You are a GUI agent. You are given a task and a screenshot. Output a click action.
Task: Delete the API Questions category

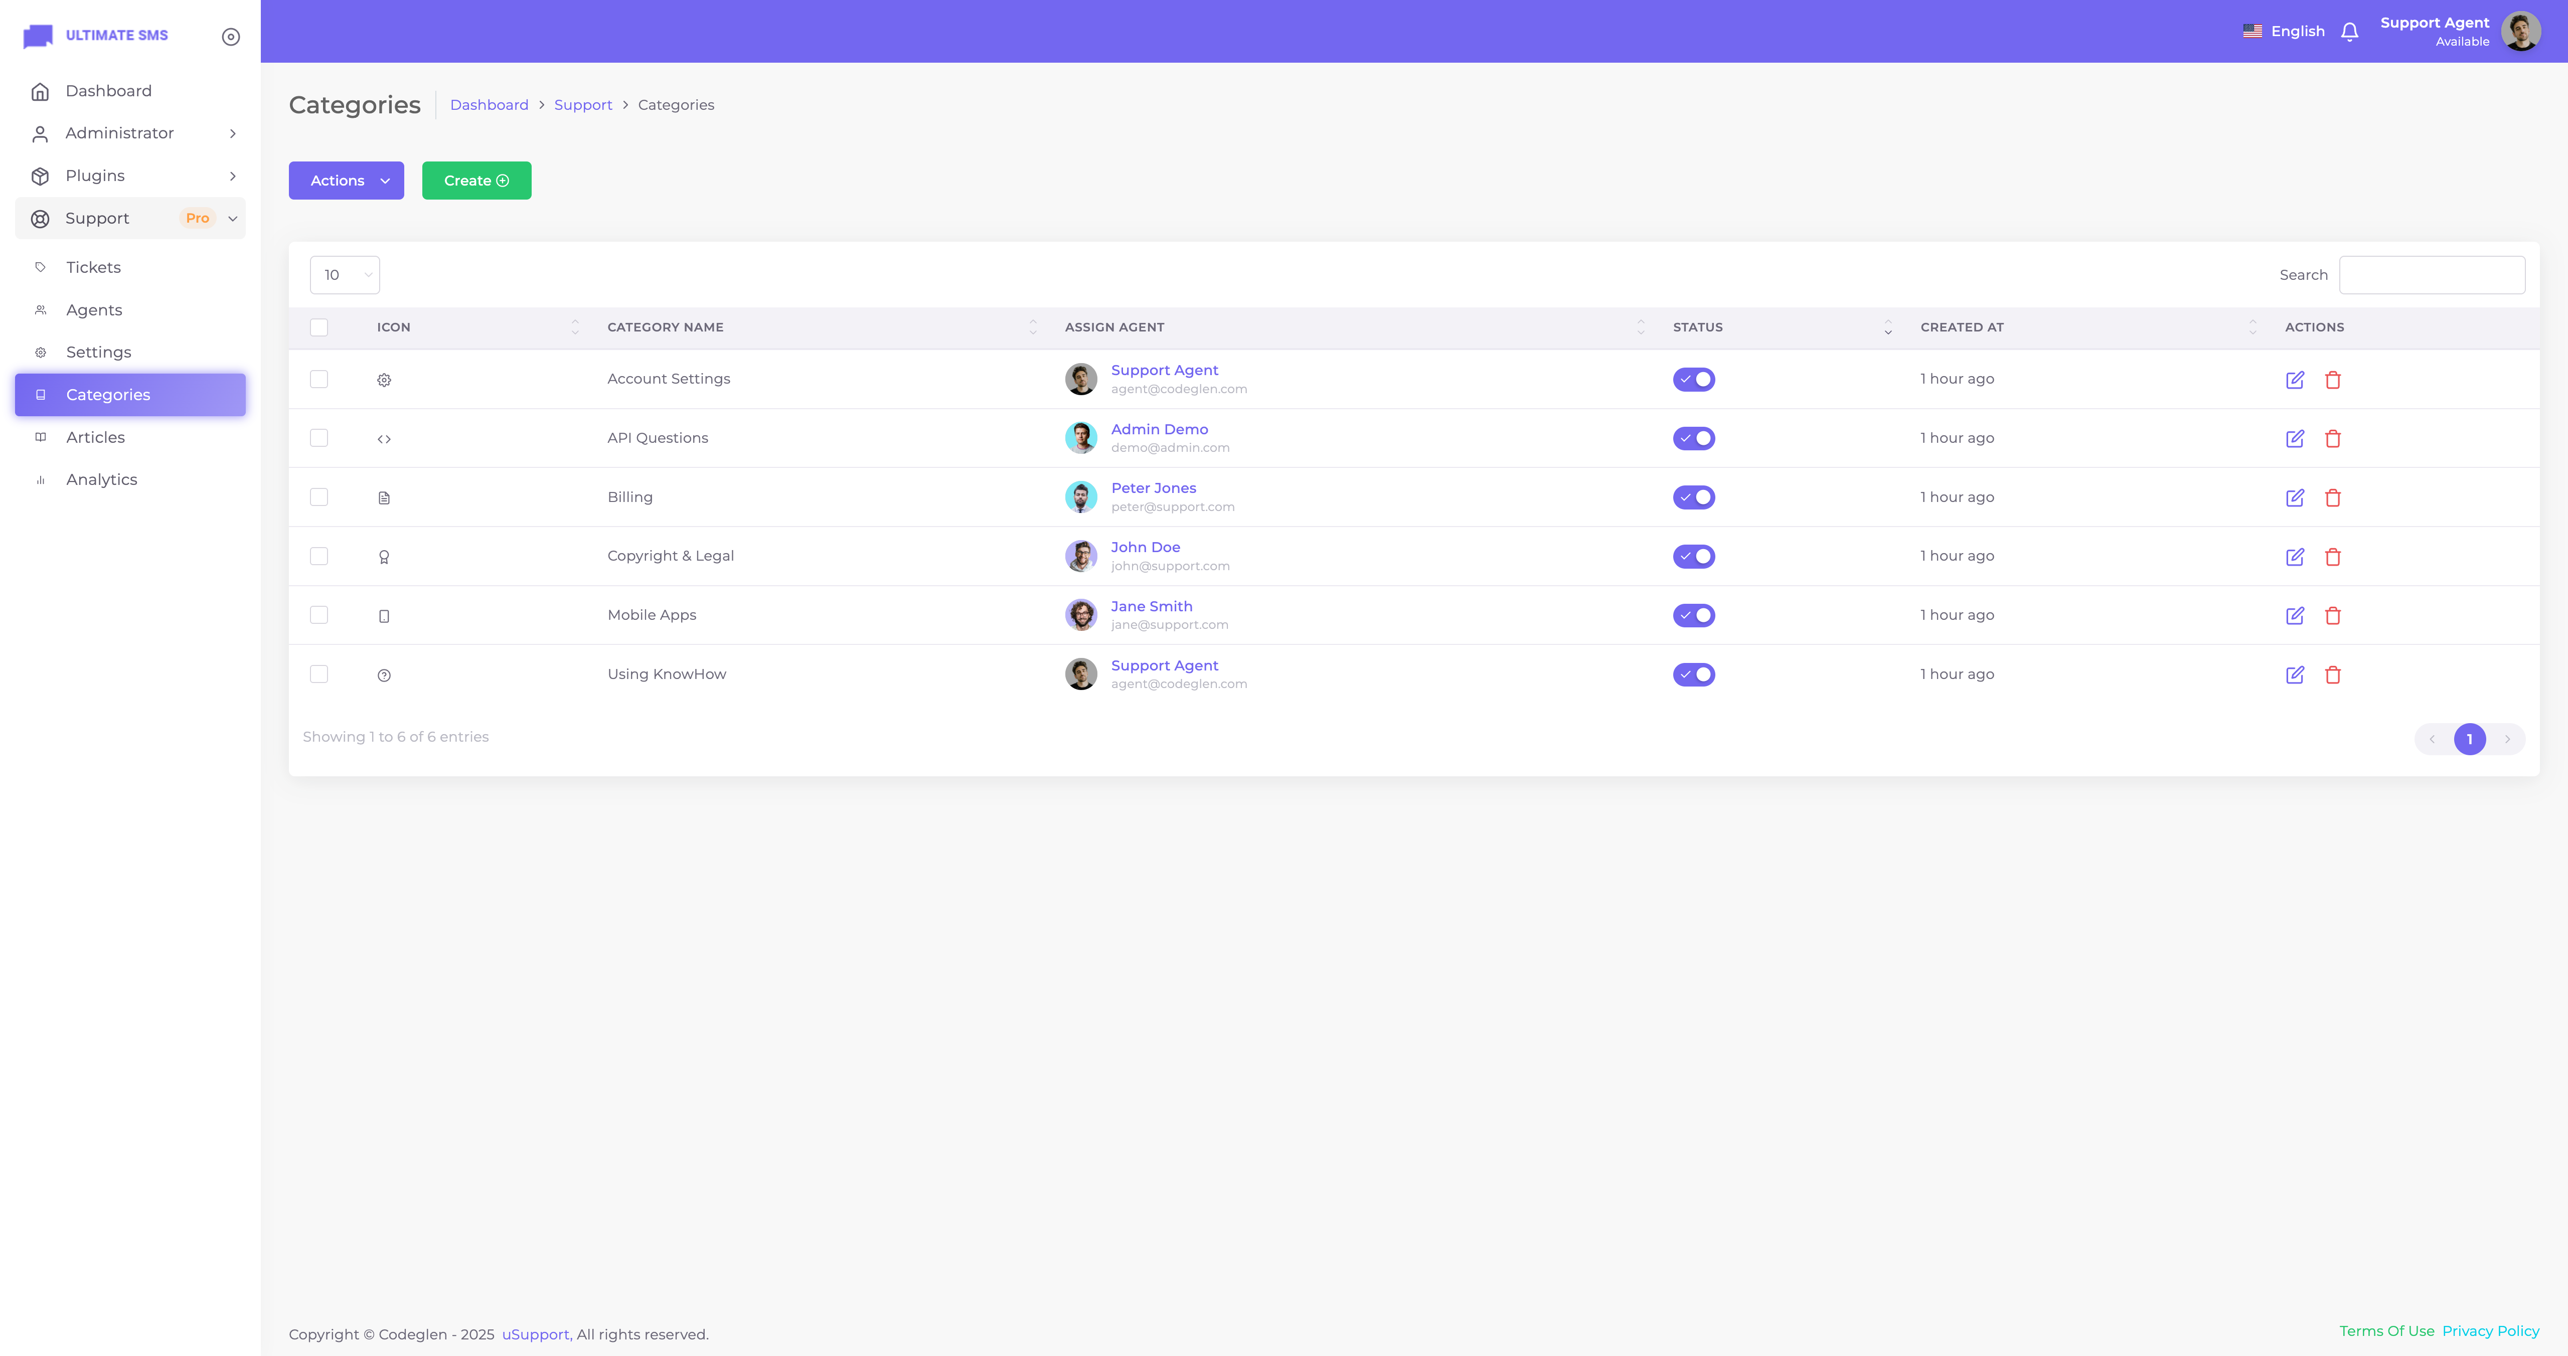pyautogui.click(x=2333, y=439)
